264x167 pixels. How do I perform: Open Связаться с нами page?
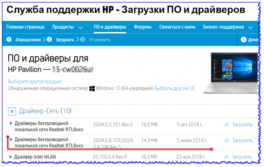point(177,27)
